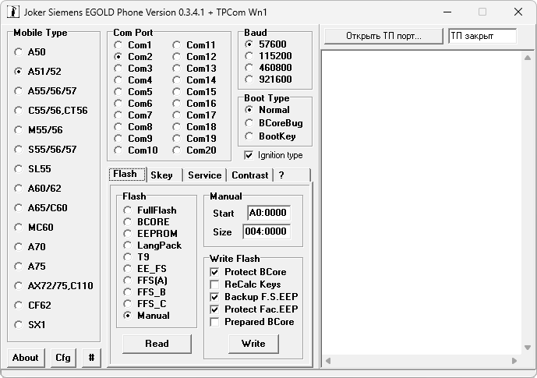
Task: Enable Prepared BCore checkbox
Action: [x=252, y=322]
